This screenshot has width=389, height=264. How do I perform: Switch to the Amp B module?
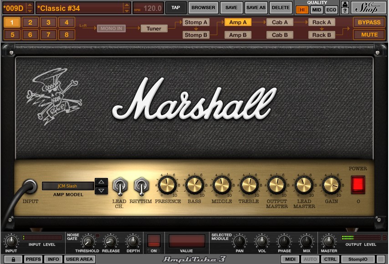point(238,35)
